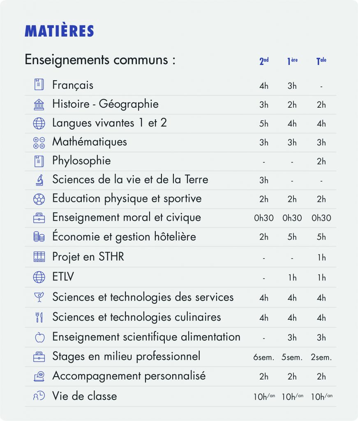Click the MATIÈRES heading

[60, 31]
